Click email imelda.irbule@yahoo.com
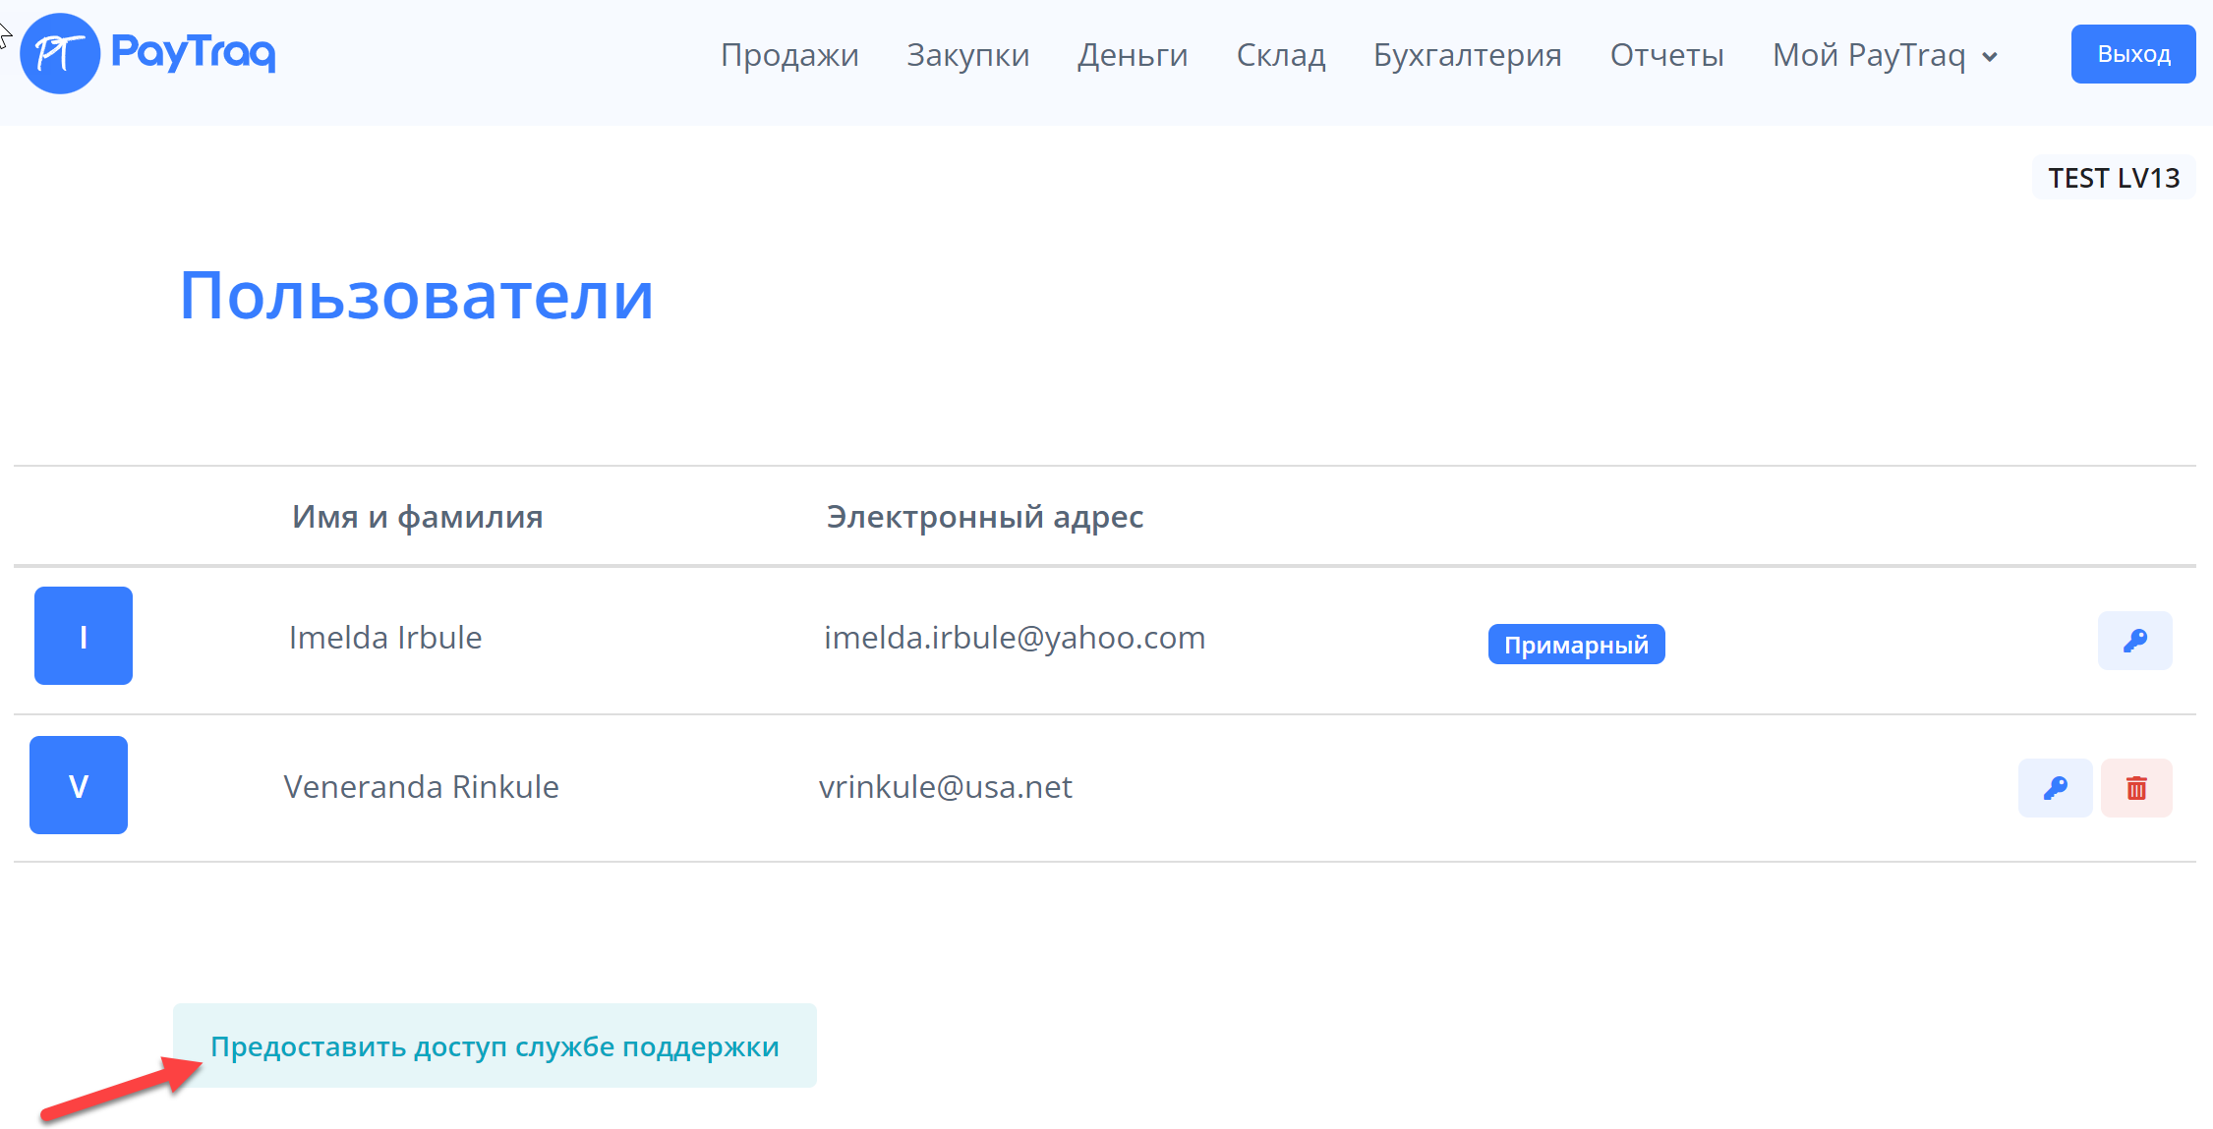 [x=1014, y=638]
